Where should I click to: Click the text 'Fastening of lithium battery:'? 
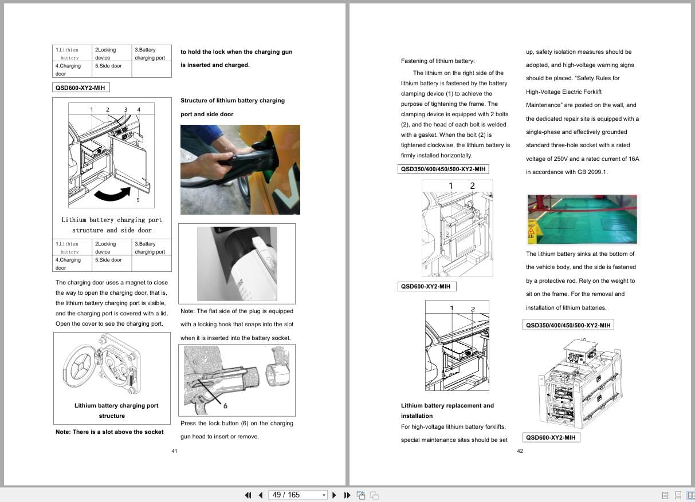pyautogui.click(x=438, y=61)
